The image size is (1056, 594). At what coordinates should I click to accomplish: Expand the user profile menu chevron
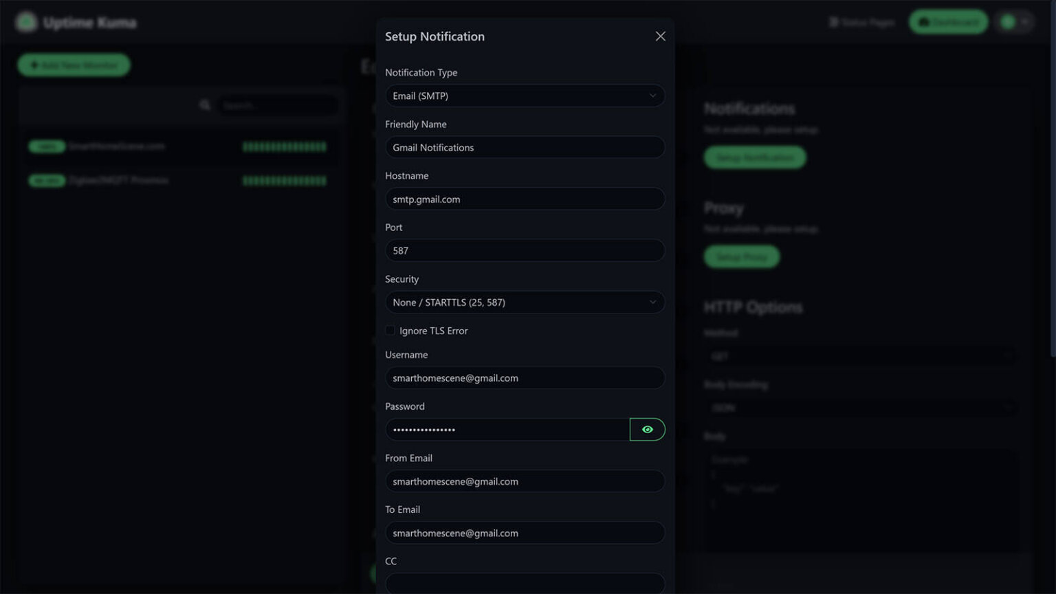coord(1026,21)
